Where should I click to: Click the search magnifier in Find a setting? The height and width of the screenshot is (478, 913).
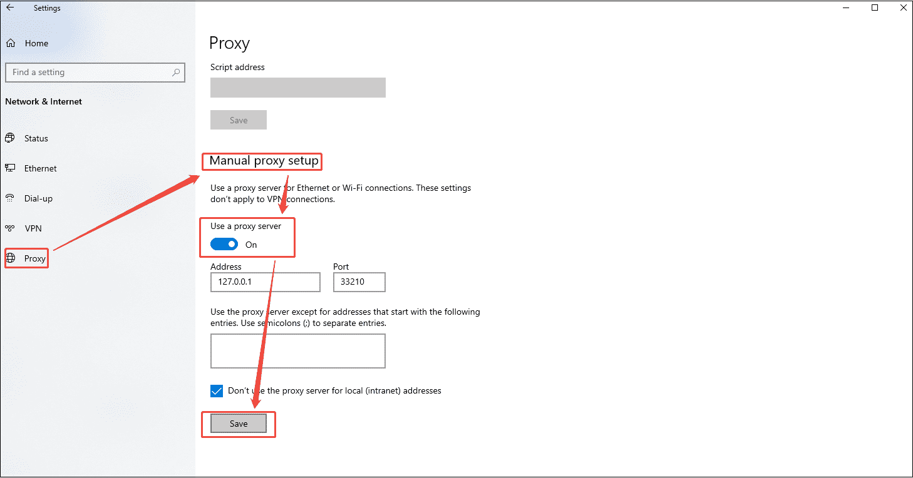click(177, 72)
